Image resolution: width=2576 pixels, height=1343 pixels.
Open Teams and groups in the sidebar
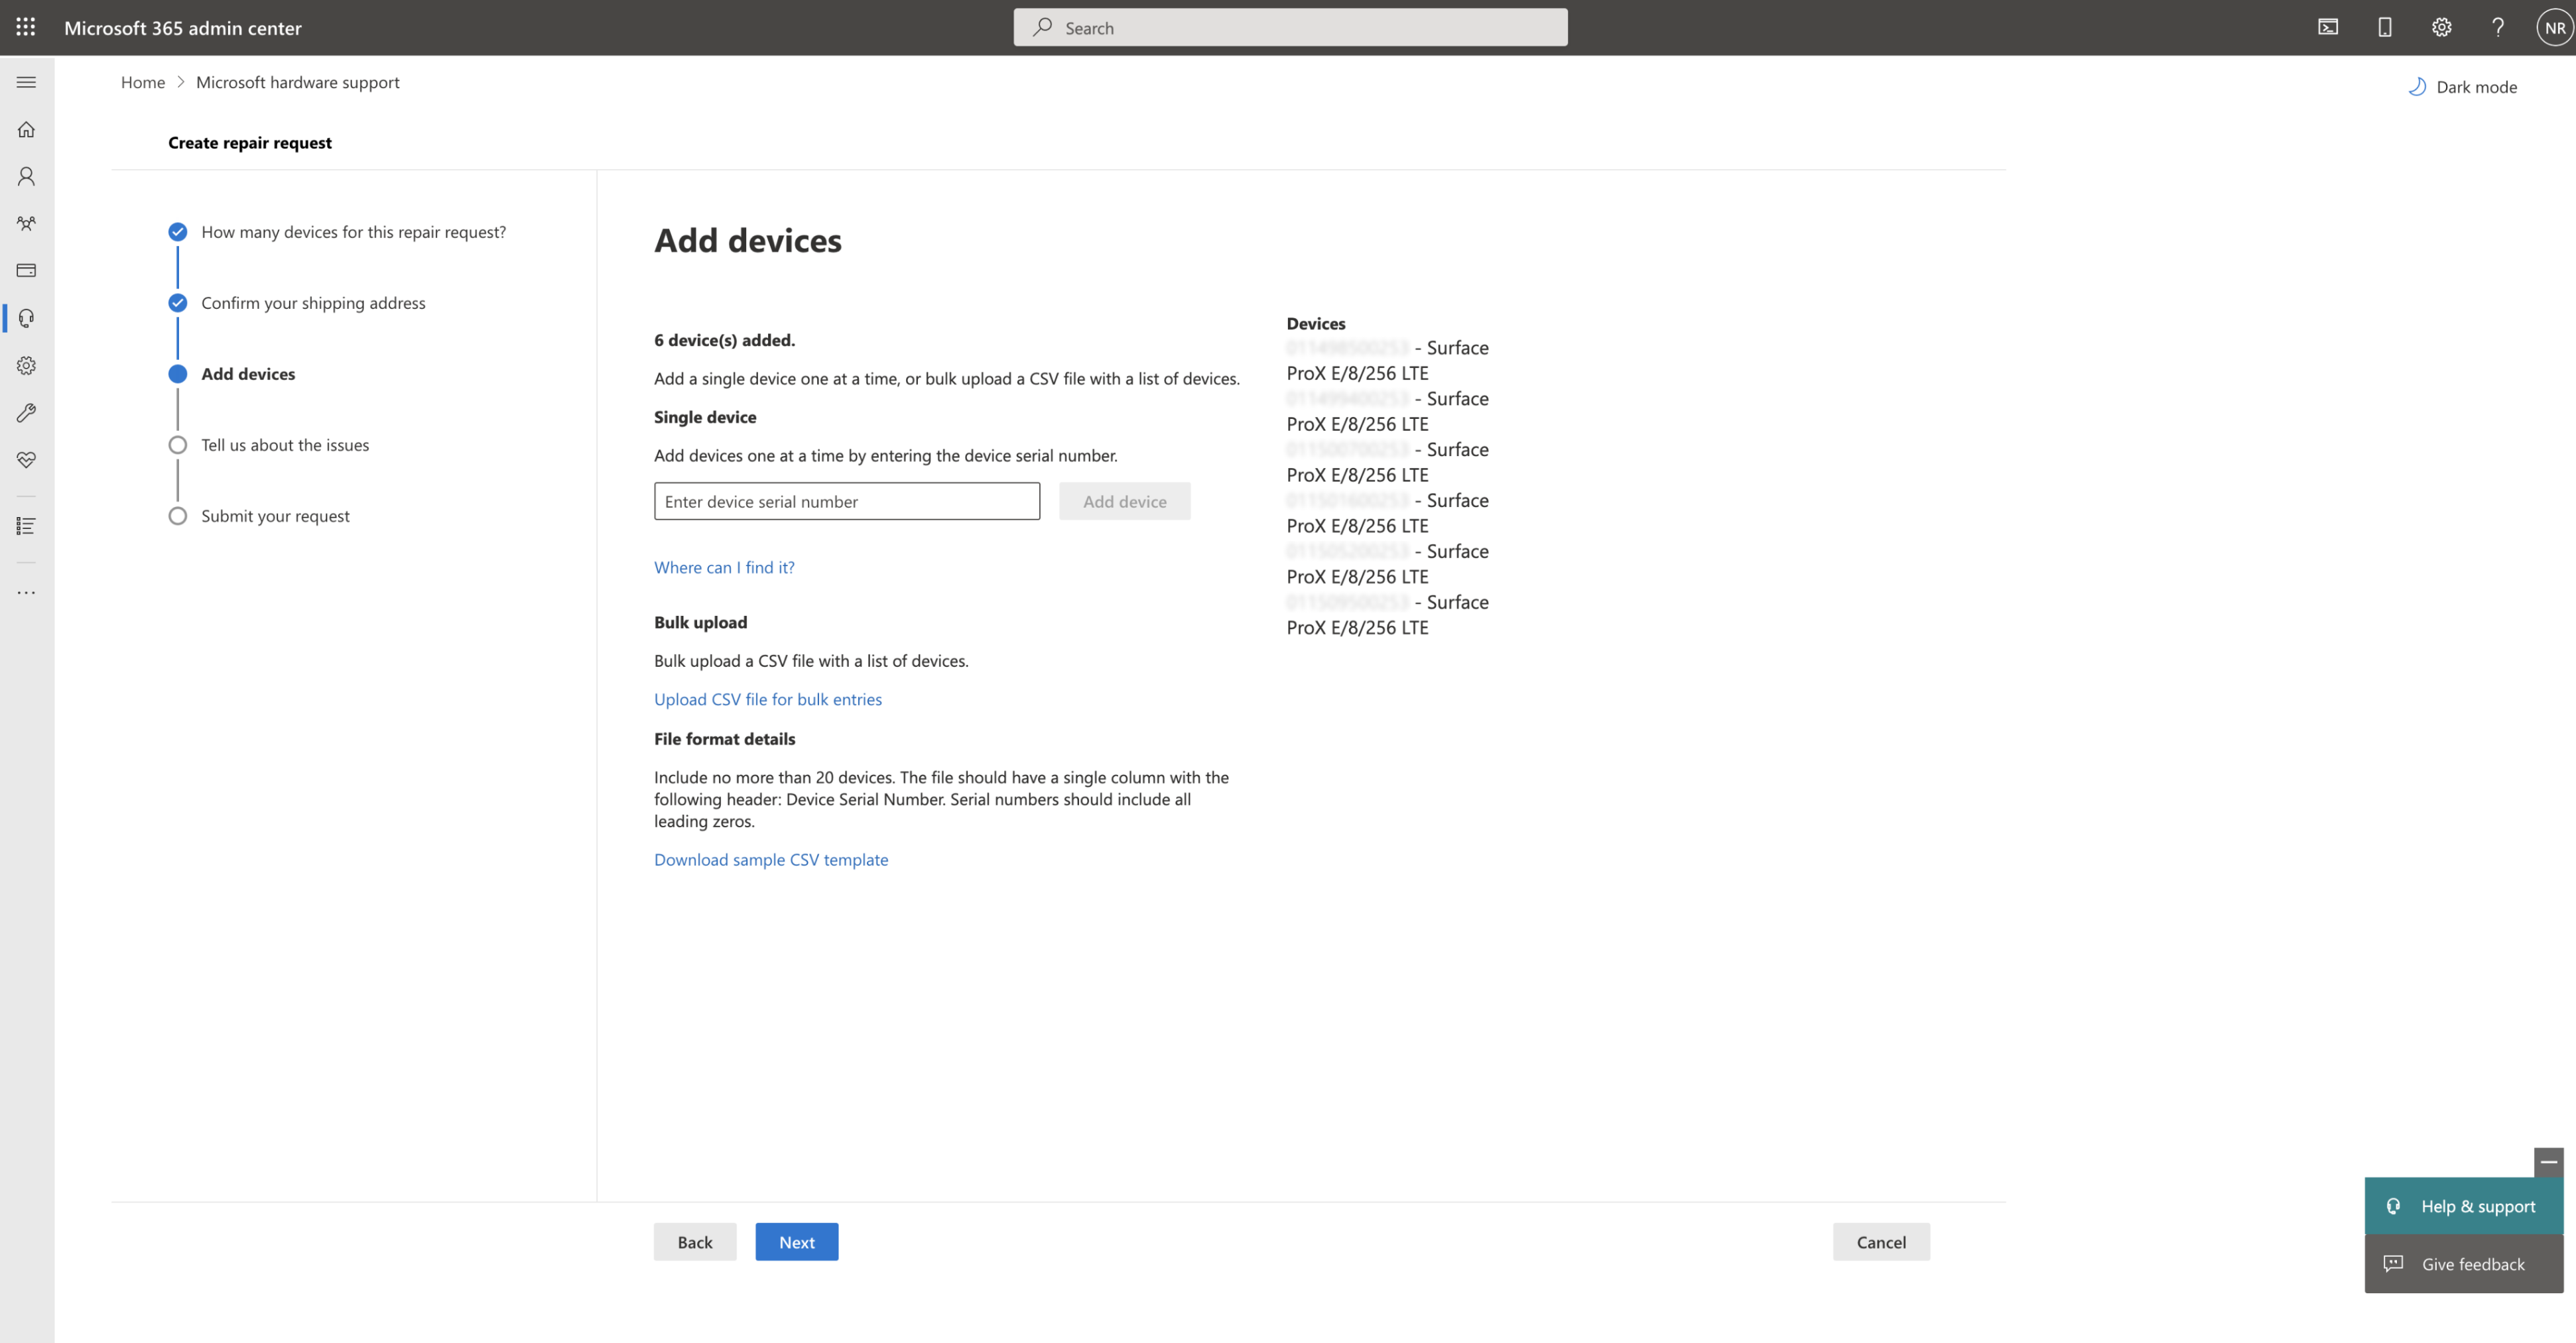pyautogui.click(x=26, y=223)
